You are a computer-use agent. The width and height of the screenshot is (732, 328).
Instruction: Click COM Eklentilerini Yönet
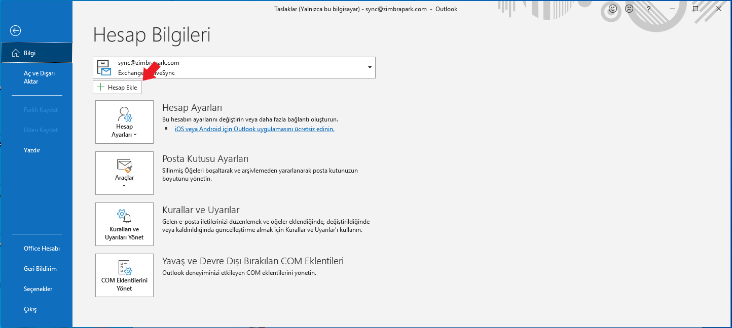(124, 275)
